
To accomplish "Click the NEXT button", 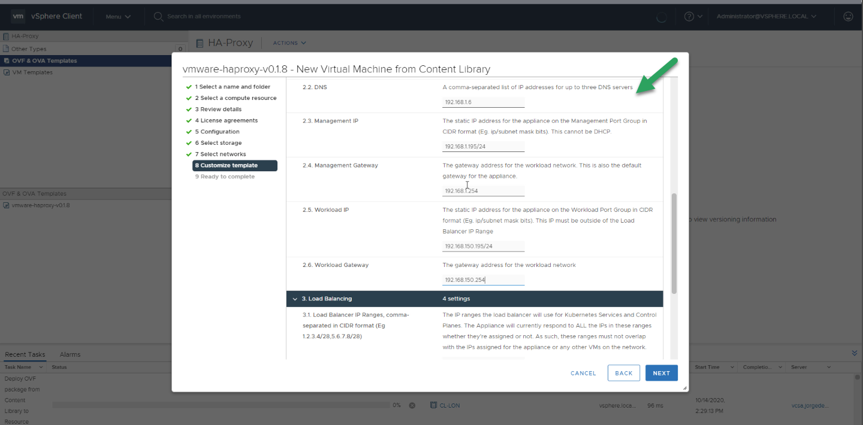I will click(662, 373).
